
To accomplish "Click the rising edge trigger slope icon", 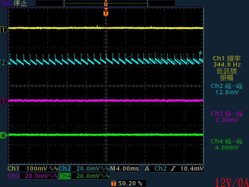I will pos(173,169).
